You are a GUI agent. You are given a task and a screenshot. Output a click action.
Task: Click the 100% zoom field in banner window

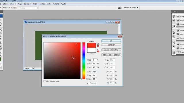click(27, 68)
